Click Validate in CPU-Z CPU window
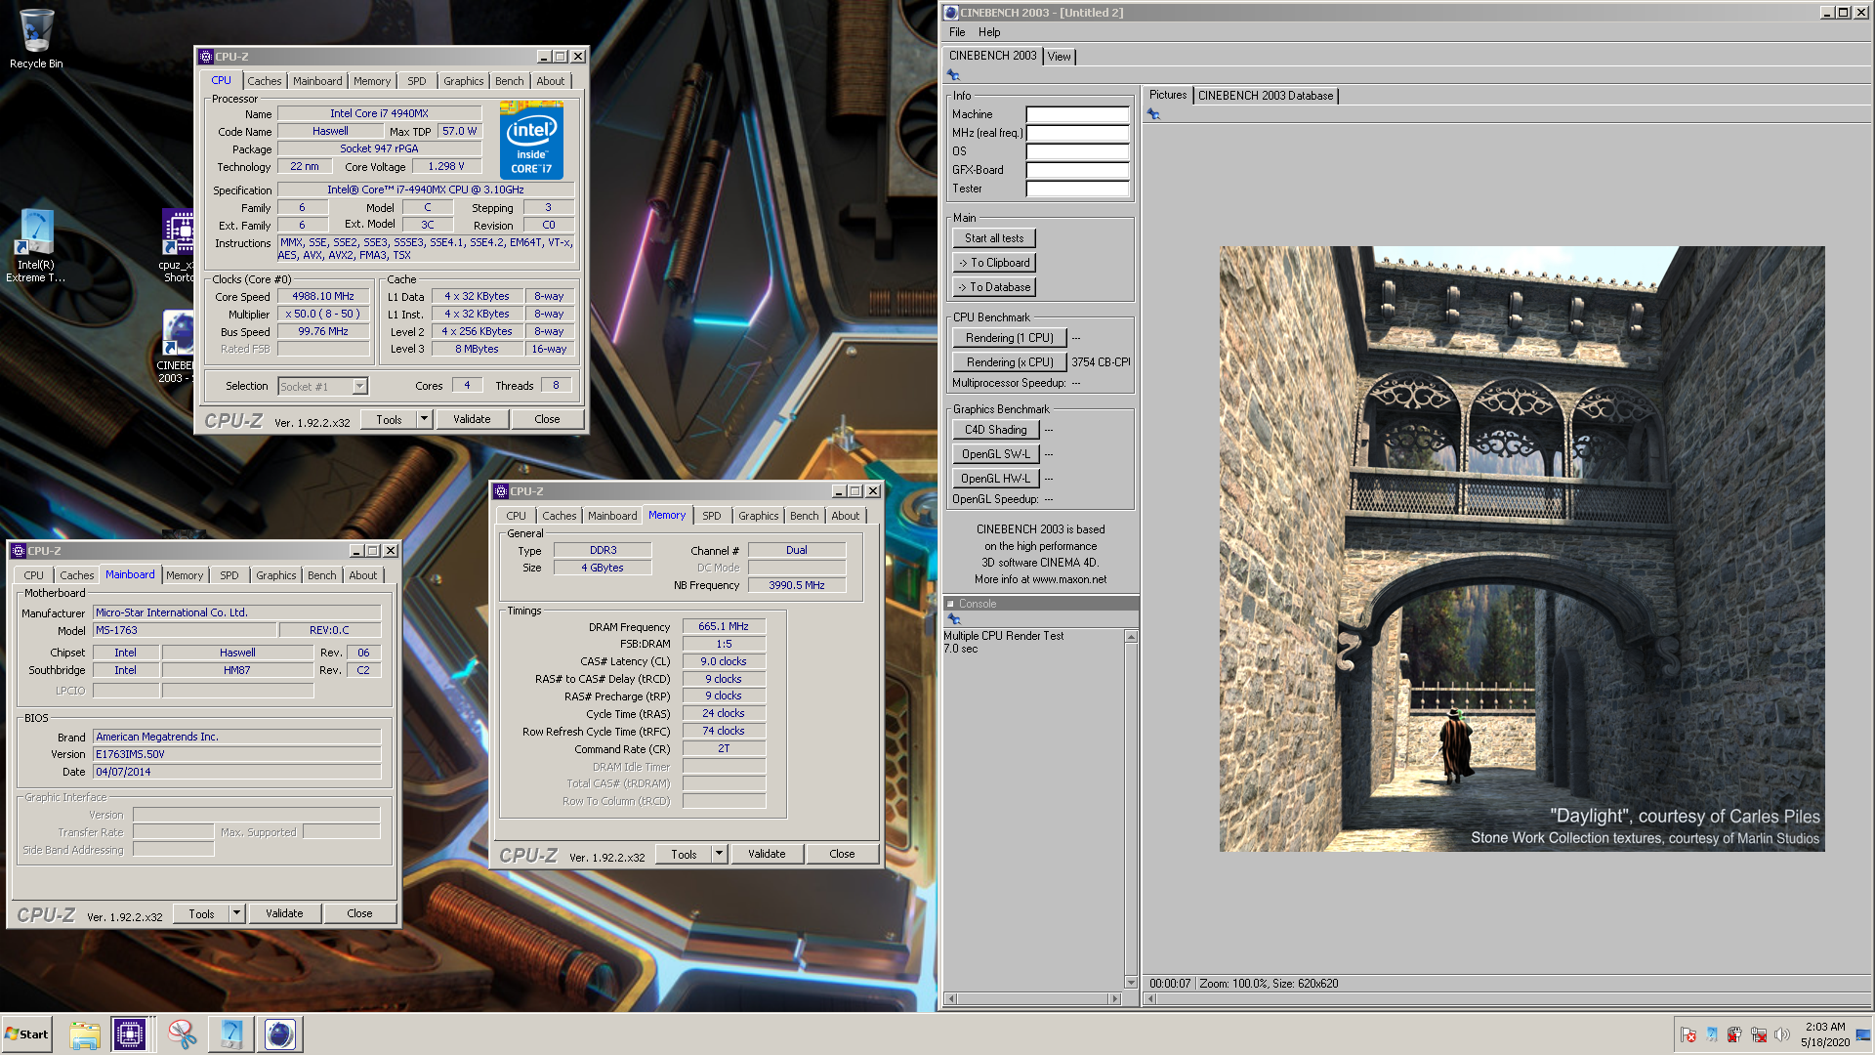This screenshot has width=1875, height=1055. [472, 419]
